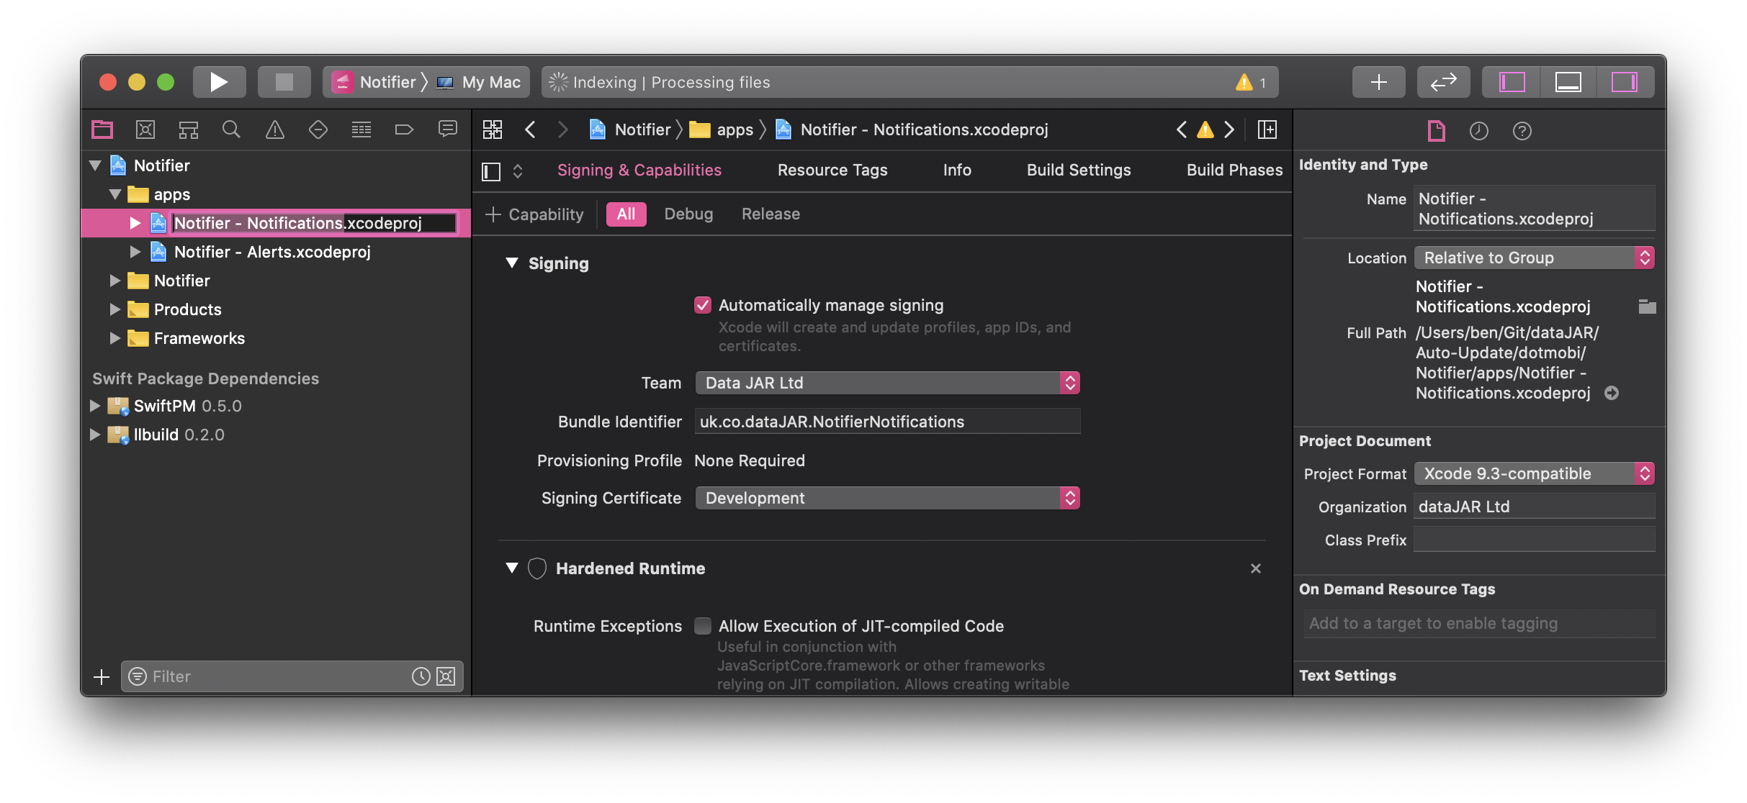1747x803 pixels.
Task: Open the Quick Help inspector icon
Action: 1522,131
